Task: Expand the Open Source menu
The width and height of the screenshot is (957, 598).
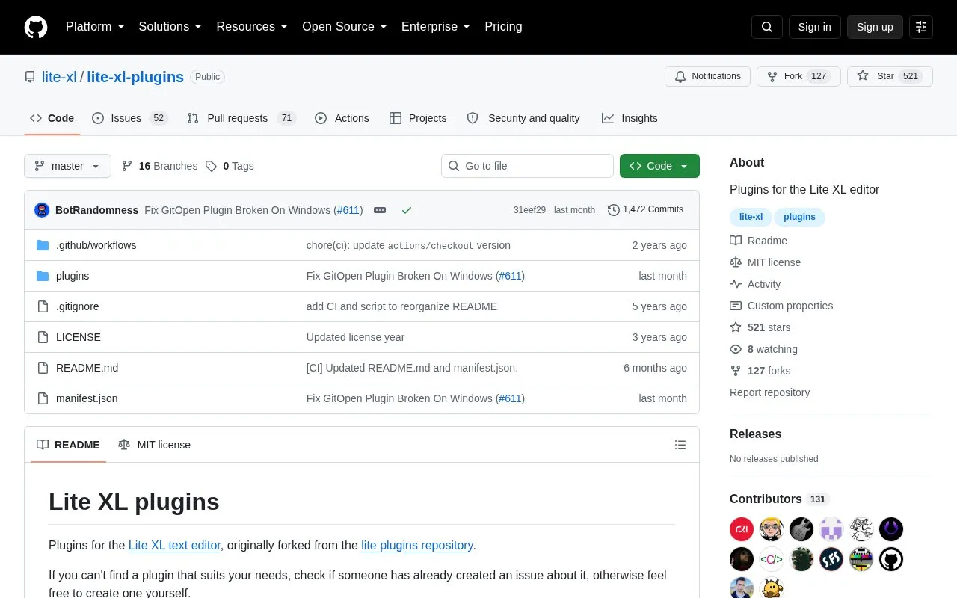Action: click(x=345, y=27)
